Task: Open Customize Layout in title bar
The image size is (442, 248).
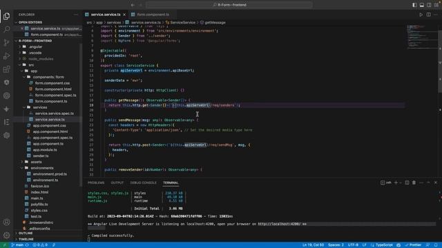Action: [x=436, y=5]
